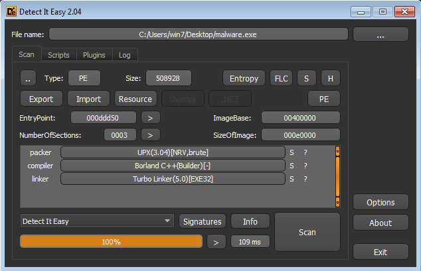This screenshot has height=271, width=421.
Task: Click the 100% progress bar
Action: pos(111,242)
